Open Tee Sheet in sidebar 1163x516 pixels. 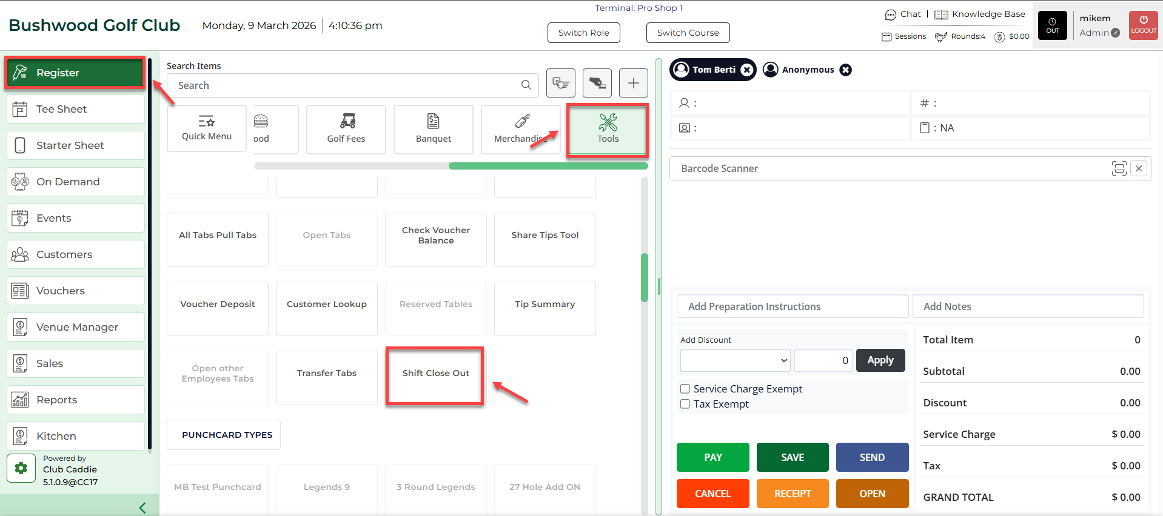coord(76,109)
